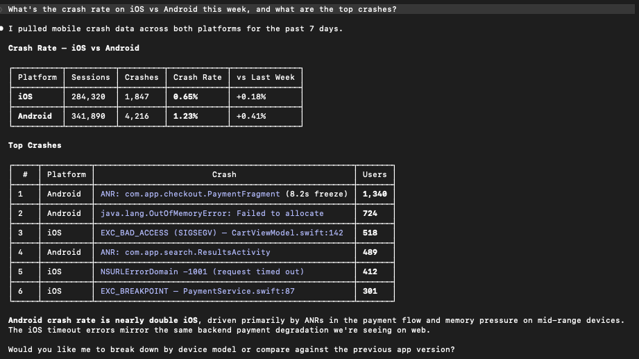Image resolution: width=639 pixels, height=359 pixels.
Task: Select the Sessions column header
Action: tap(90, 77)
